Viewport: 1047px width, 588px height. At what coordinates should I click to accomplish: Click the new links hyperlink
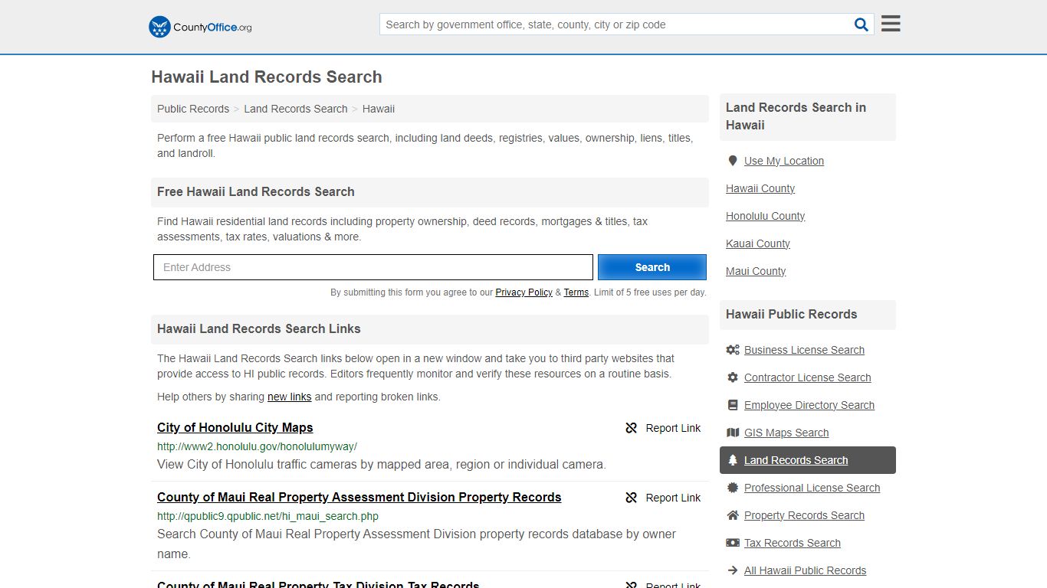[x=289, y=397]
